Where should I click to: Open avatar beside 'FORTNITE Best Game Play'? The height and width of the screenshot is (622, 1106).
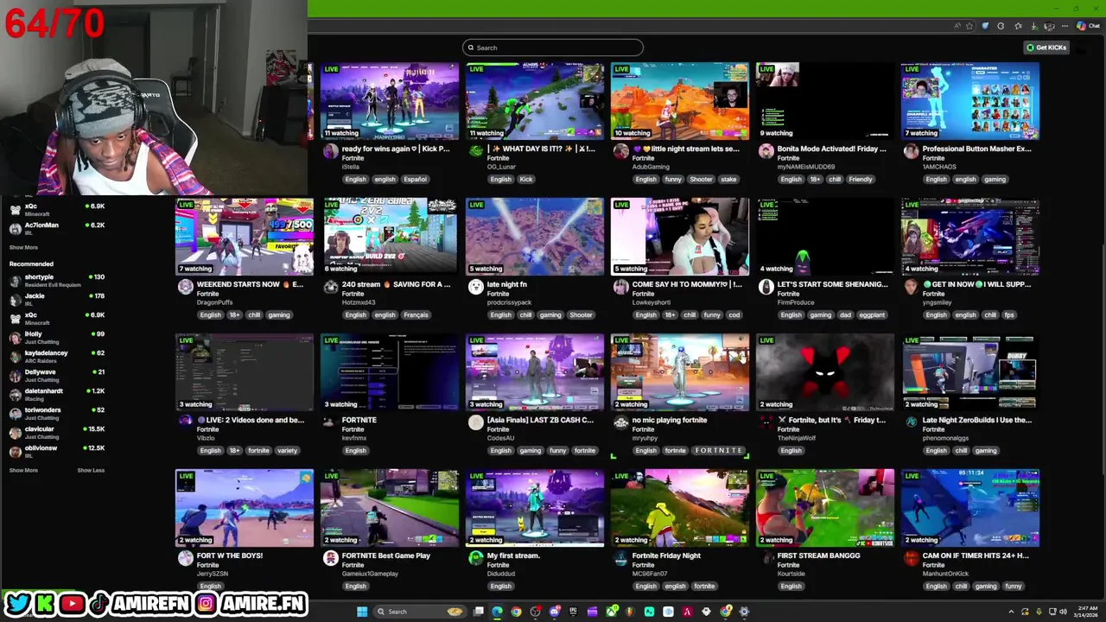coord(330,559)
